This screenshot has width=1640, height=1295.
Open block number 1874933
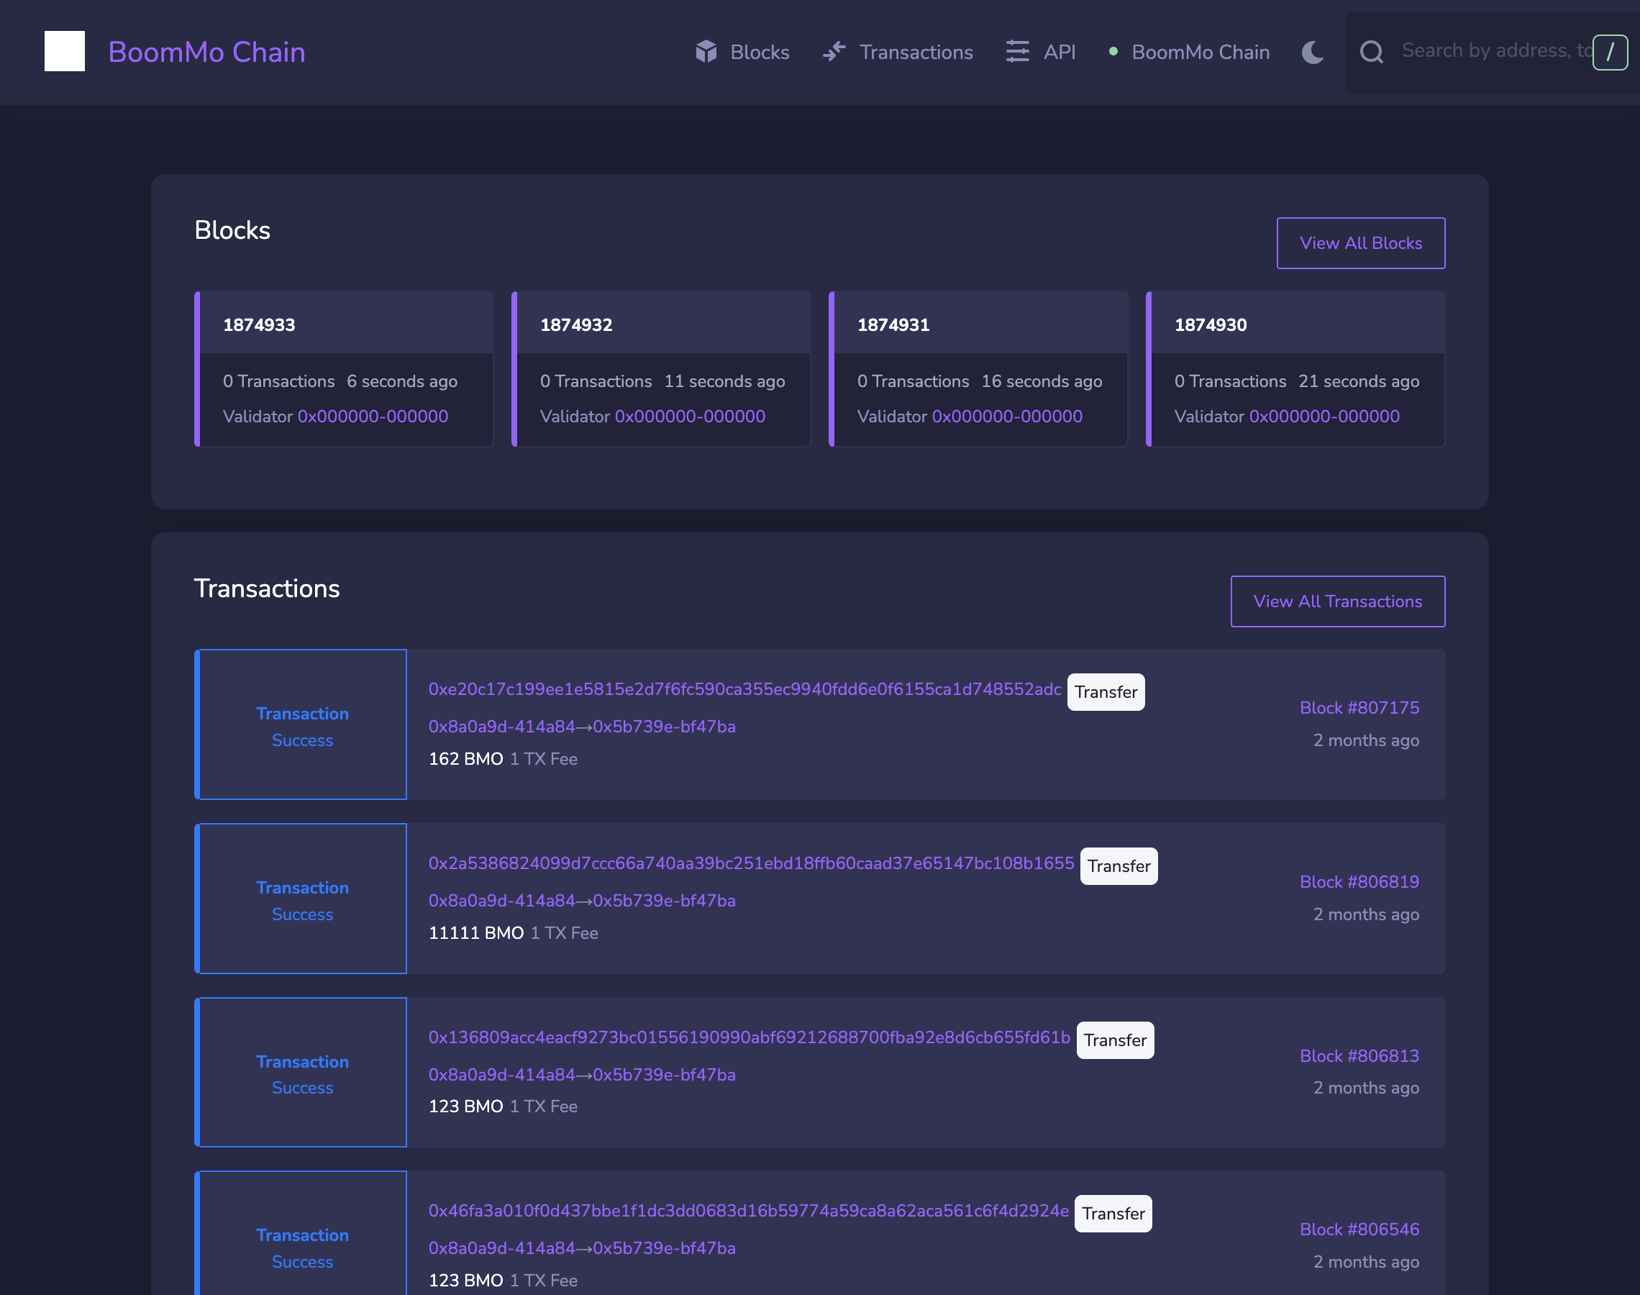click(x=259, y=324)
